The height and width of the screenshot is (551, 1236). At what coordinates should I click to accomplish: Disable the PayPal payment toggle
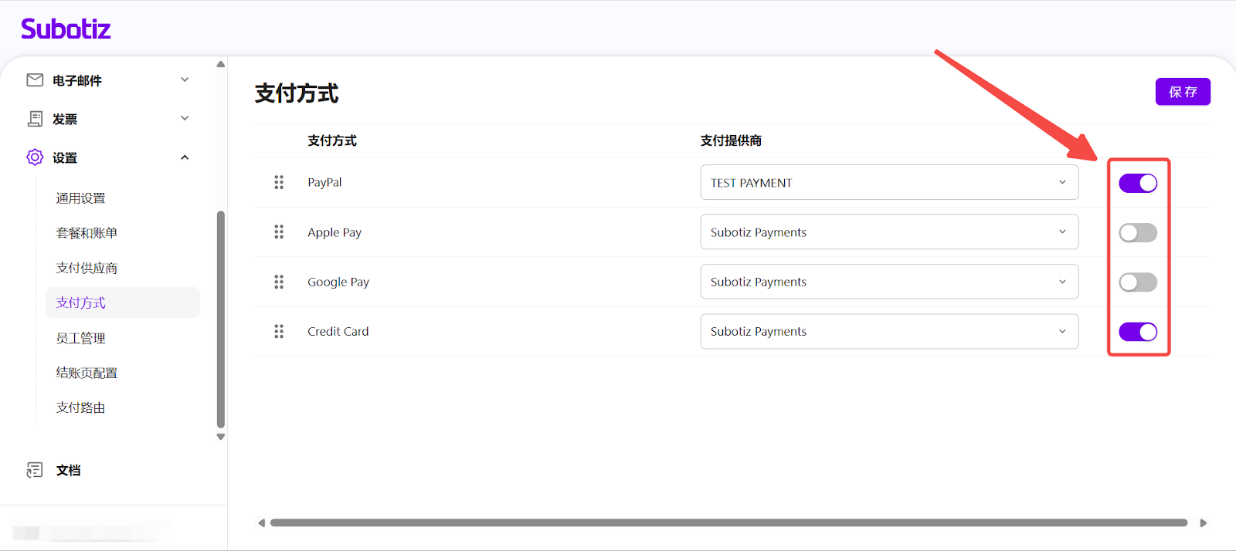pyautogui.click(x=1138, y=183)
